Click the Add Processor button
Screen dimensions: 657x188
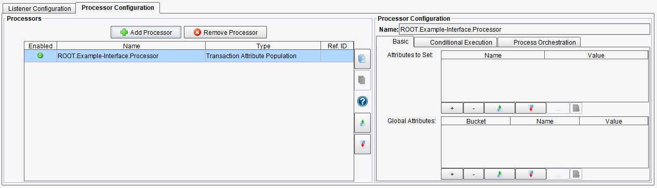(145, 32)
